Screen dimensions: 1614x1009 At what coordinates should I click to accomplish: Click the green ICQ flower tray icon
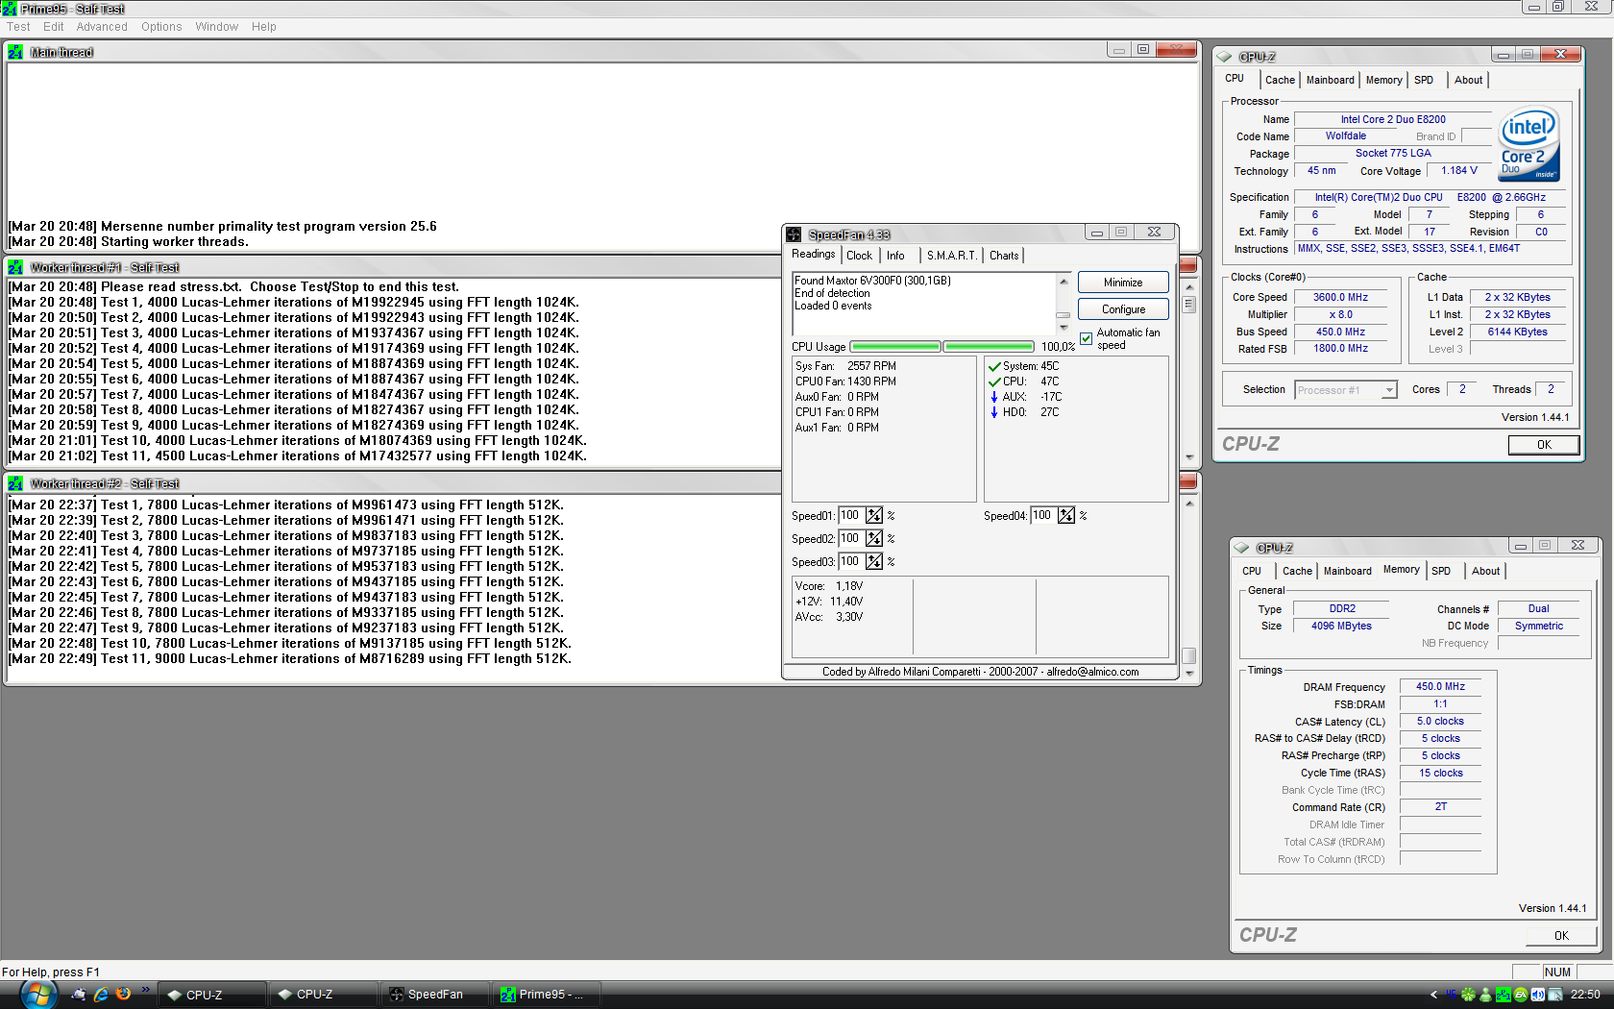1468,995
